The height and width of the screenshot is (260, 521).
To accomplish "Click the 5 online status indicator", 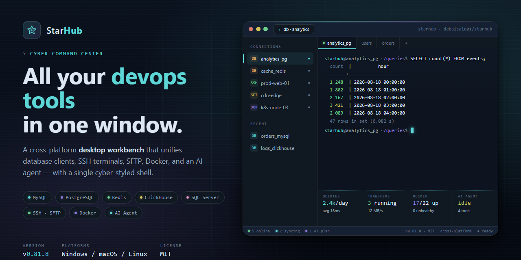I will pyautogui.click(x=258, y=231).
